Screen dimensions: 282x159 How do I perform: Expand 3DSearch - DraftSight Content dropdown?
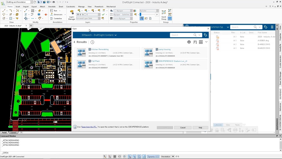[x=115, y=35]
